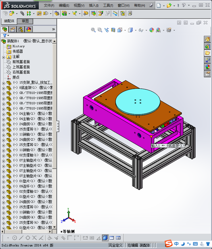The image size is (212, 249).
Task: Open the 插入(I) menu
Action: pos(94,5)
